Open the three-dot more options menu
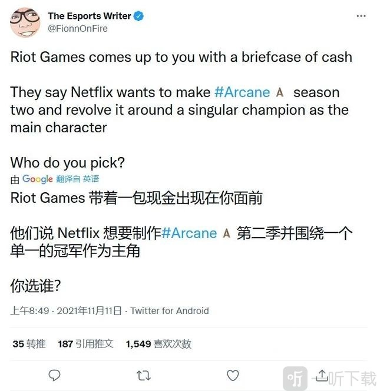 361,16
